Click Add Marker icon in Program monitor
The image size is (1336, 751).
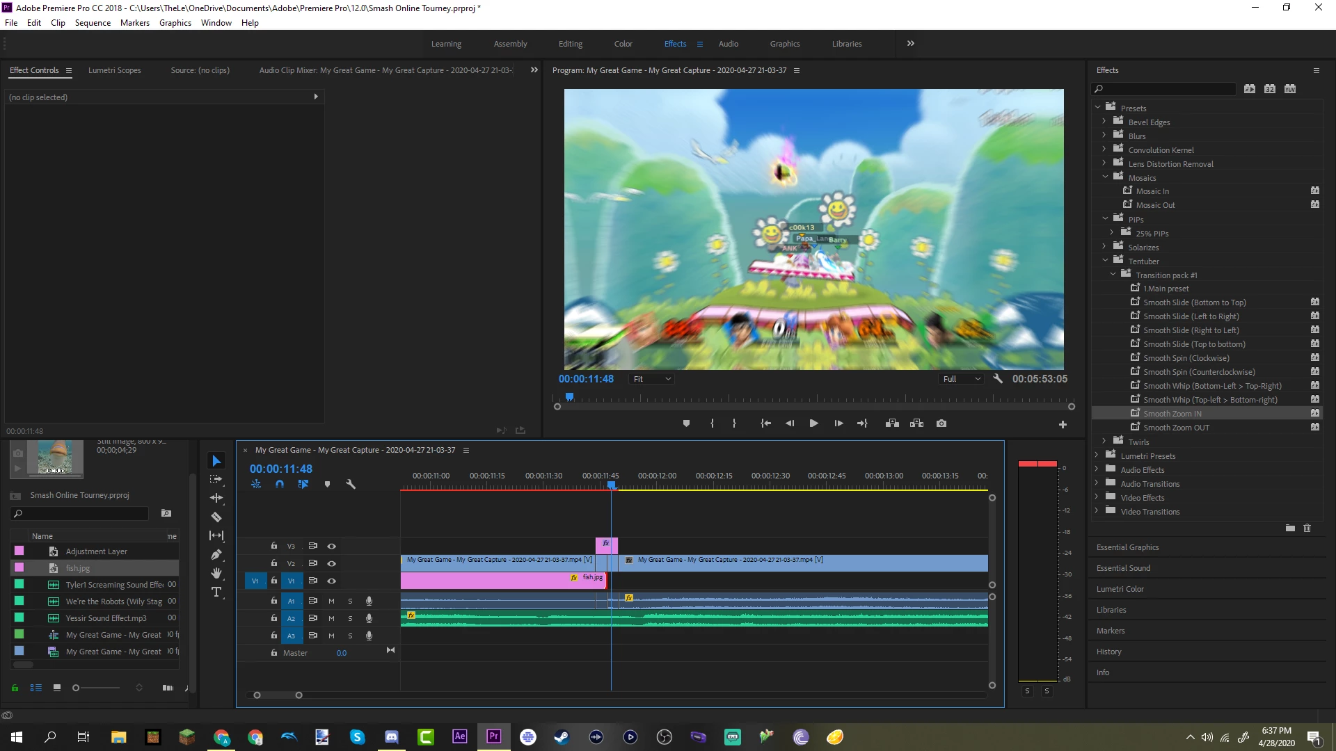coord(686,423)
